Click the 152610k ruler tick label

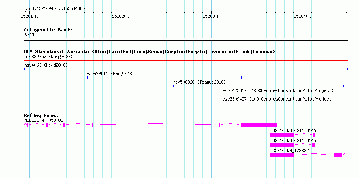[x=29, y=16]
